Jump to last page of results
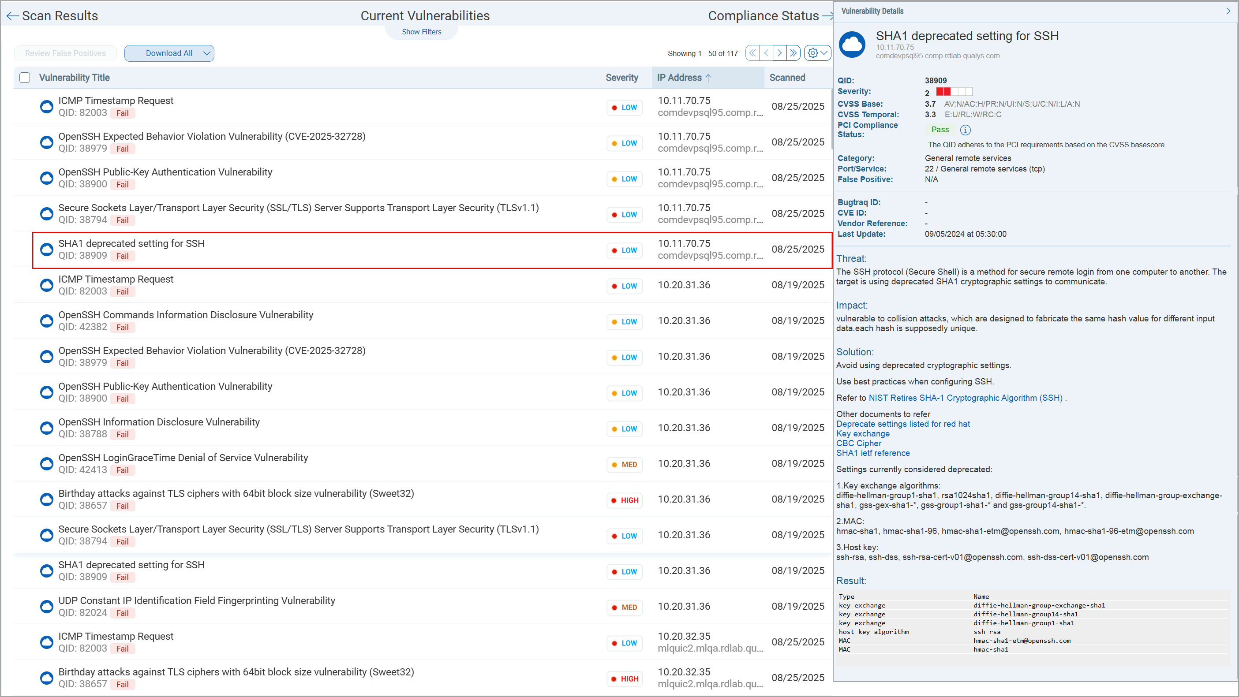Screen dimensions: 1239x697 793,53
